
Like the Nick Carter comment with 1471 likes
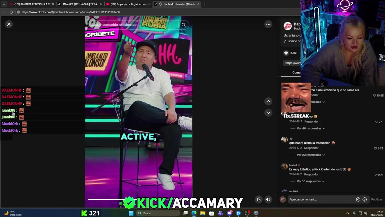pos(375,175)
